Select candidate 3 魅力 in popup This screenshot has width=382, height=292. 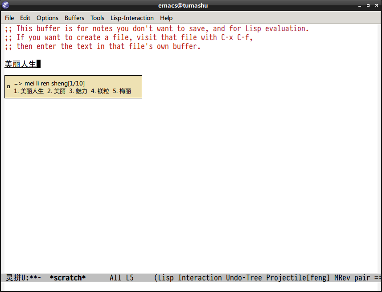[78, 91]
